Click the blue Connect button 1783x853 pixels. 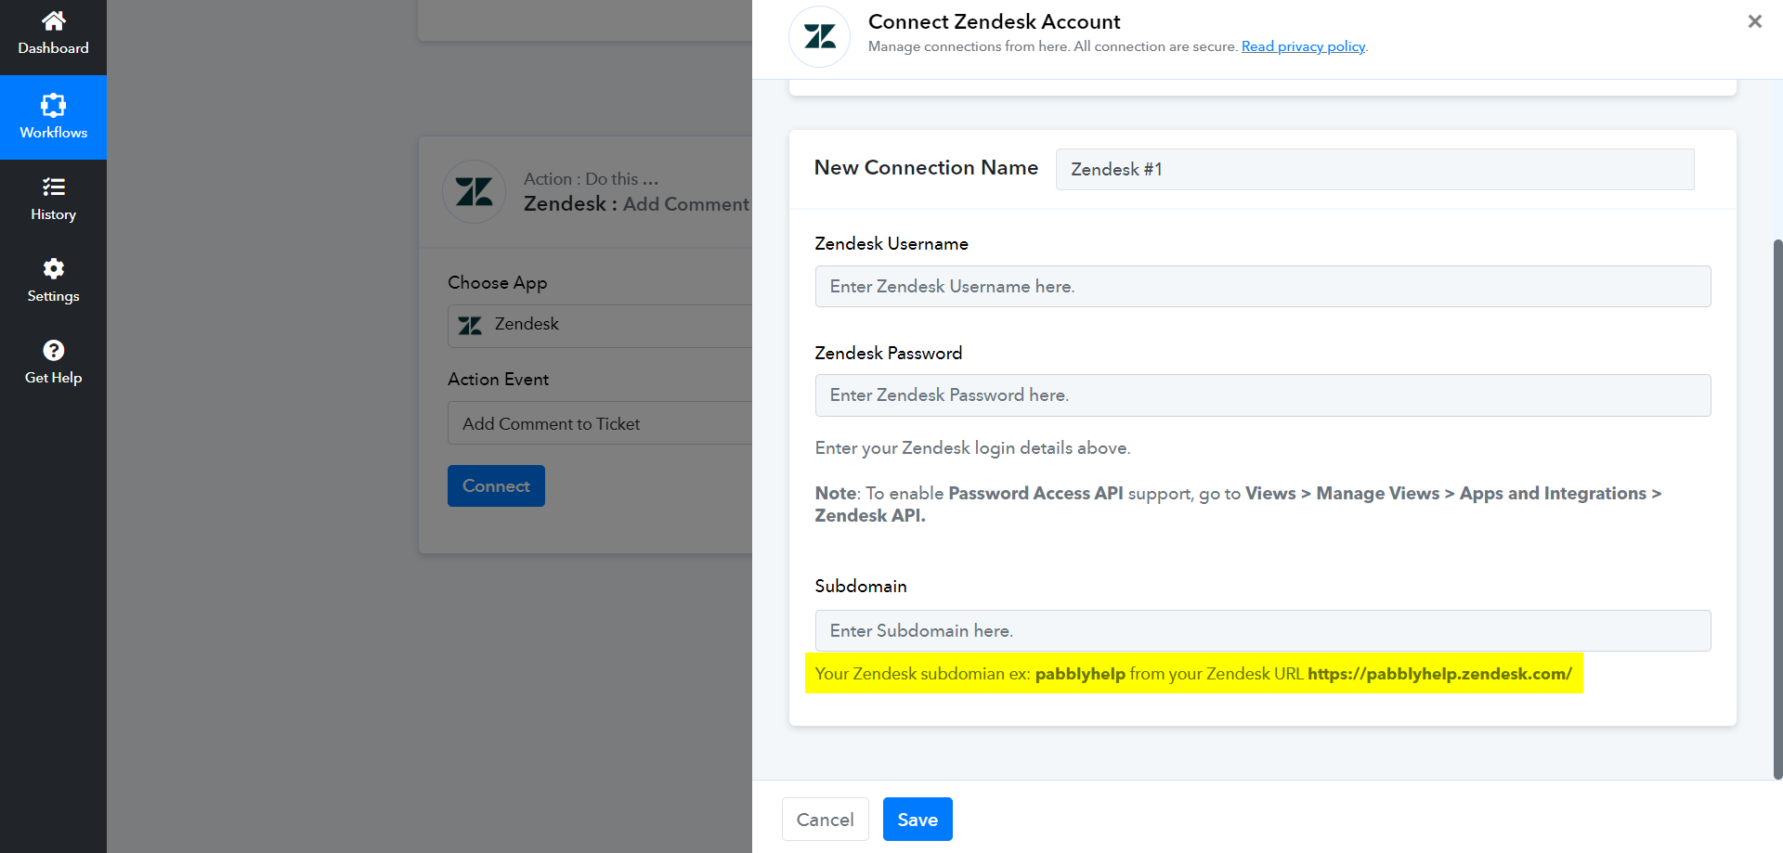coord(496,485)
